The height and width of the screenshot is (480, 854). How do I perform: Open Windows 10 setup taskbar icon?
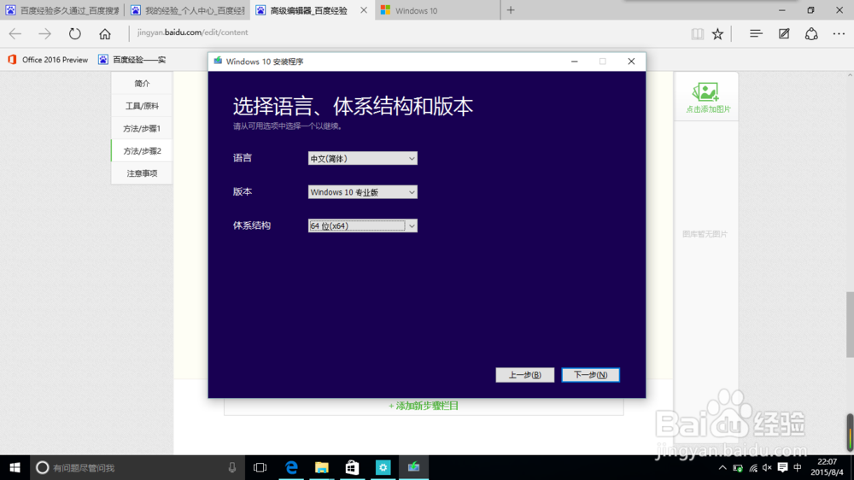click(414, 467)
